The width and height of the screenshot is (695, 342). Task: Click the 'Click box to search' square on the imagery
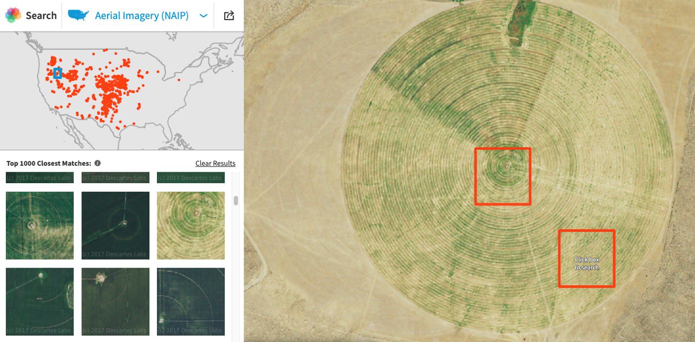[586, 259]
